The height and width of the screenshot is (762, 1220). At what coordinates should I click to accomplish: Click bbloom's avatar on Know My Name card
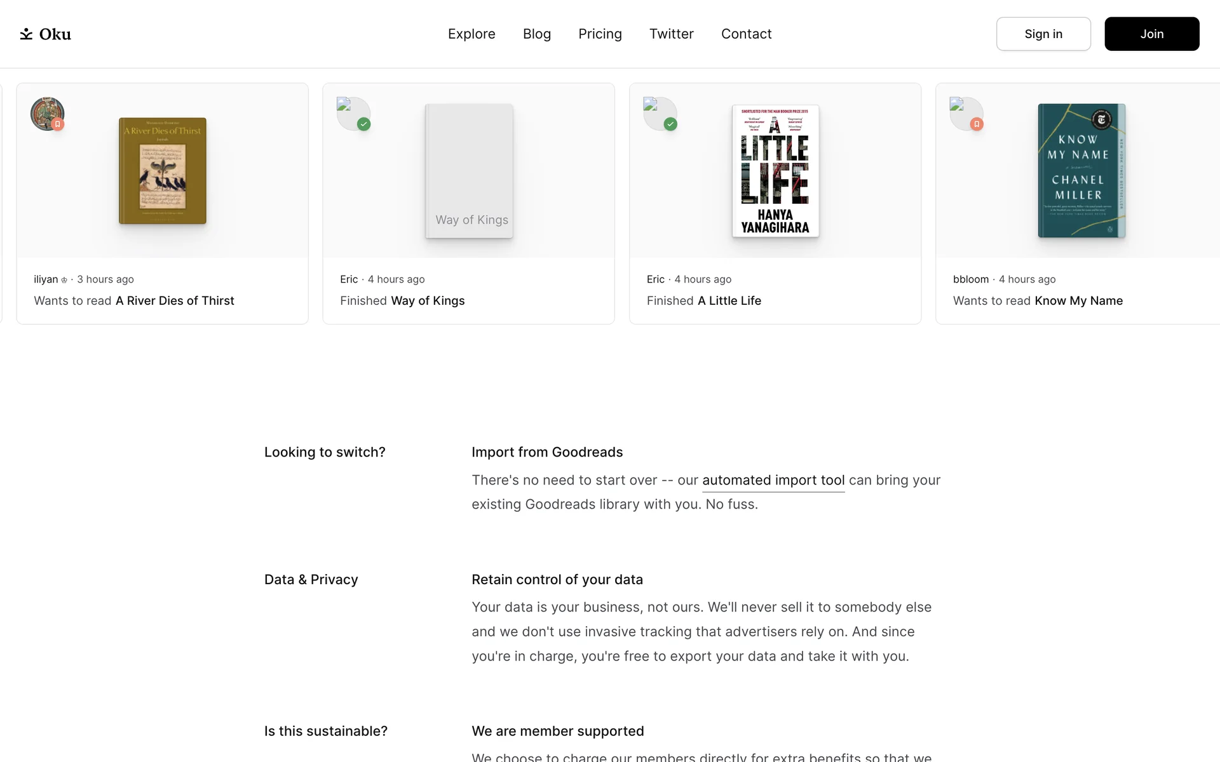coord(966,114)
